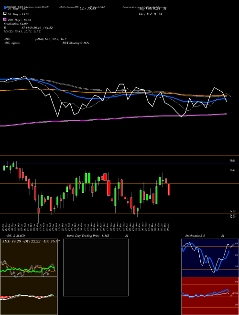Click the ADX values '14.3, 22.2, 16.7'

56,39
